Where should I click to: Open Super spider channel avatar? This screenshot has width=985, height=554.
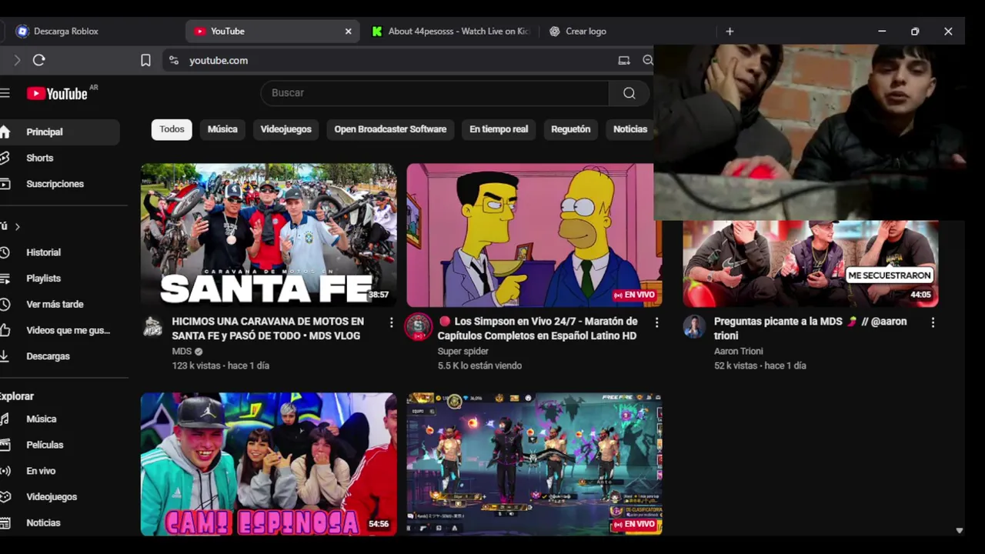pos(419,326)
